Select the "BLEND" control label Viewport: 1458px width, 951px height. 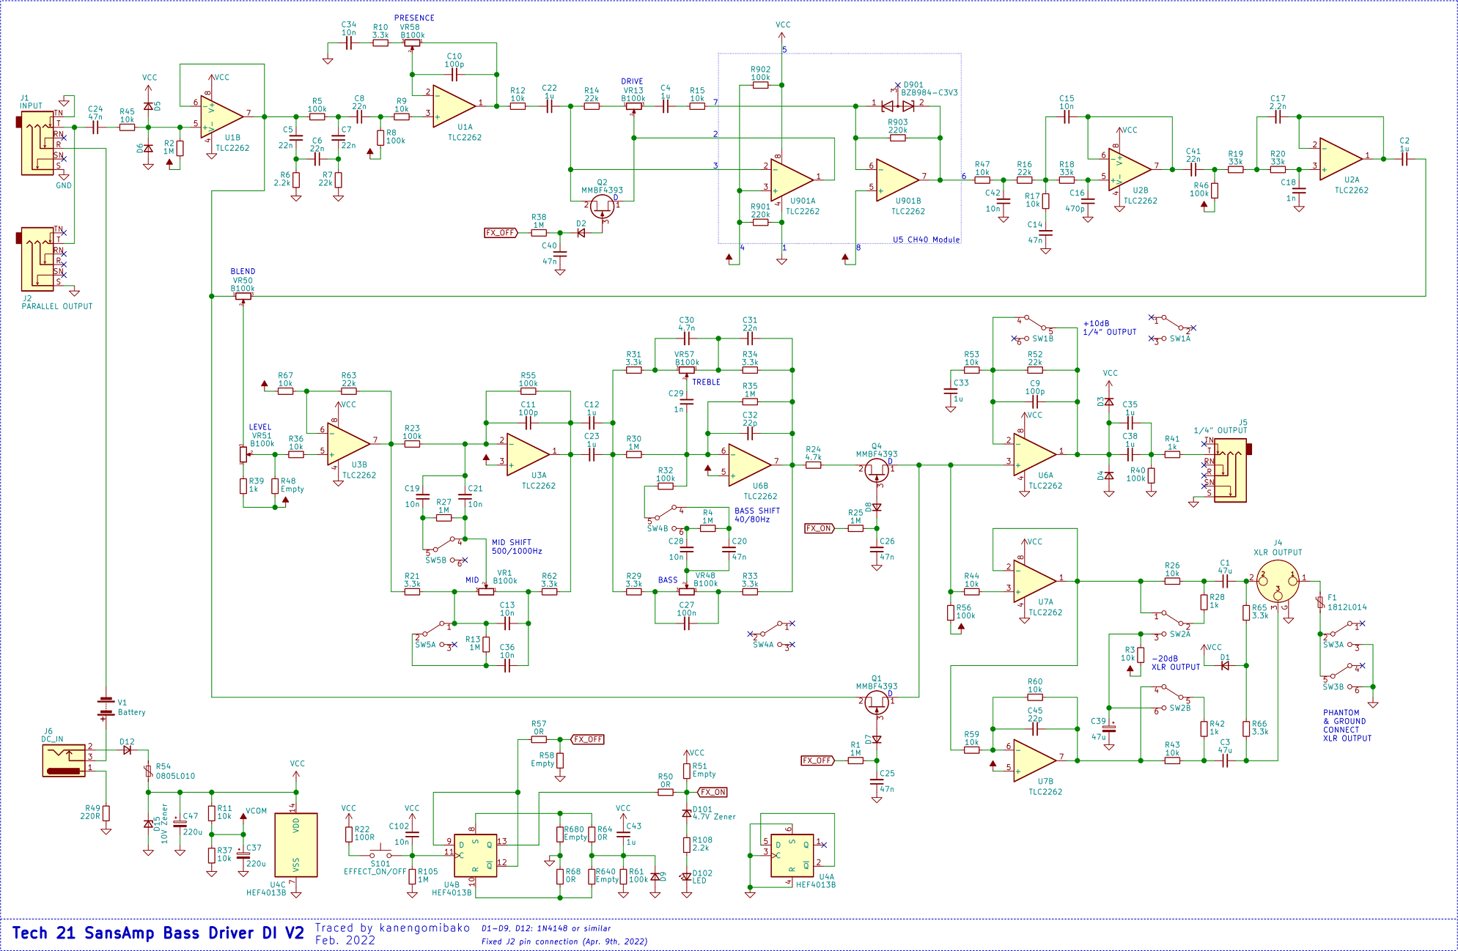pyautogui.click(x=243, y=271)
